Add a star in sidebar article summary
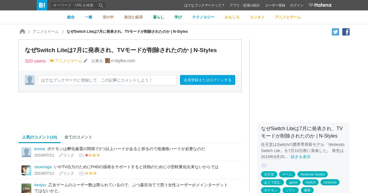Screen dimensions: 368x193 264,165
